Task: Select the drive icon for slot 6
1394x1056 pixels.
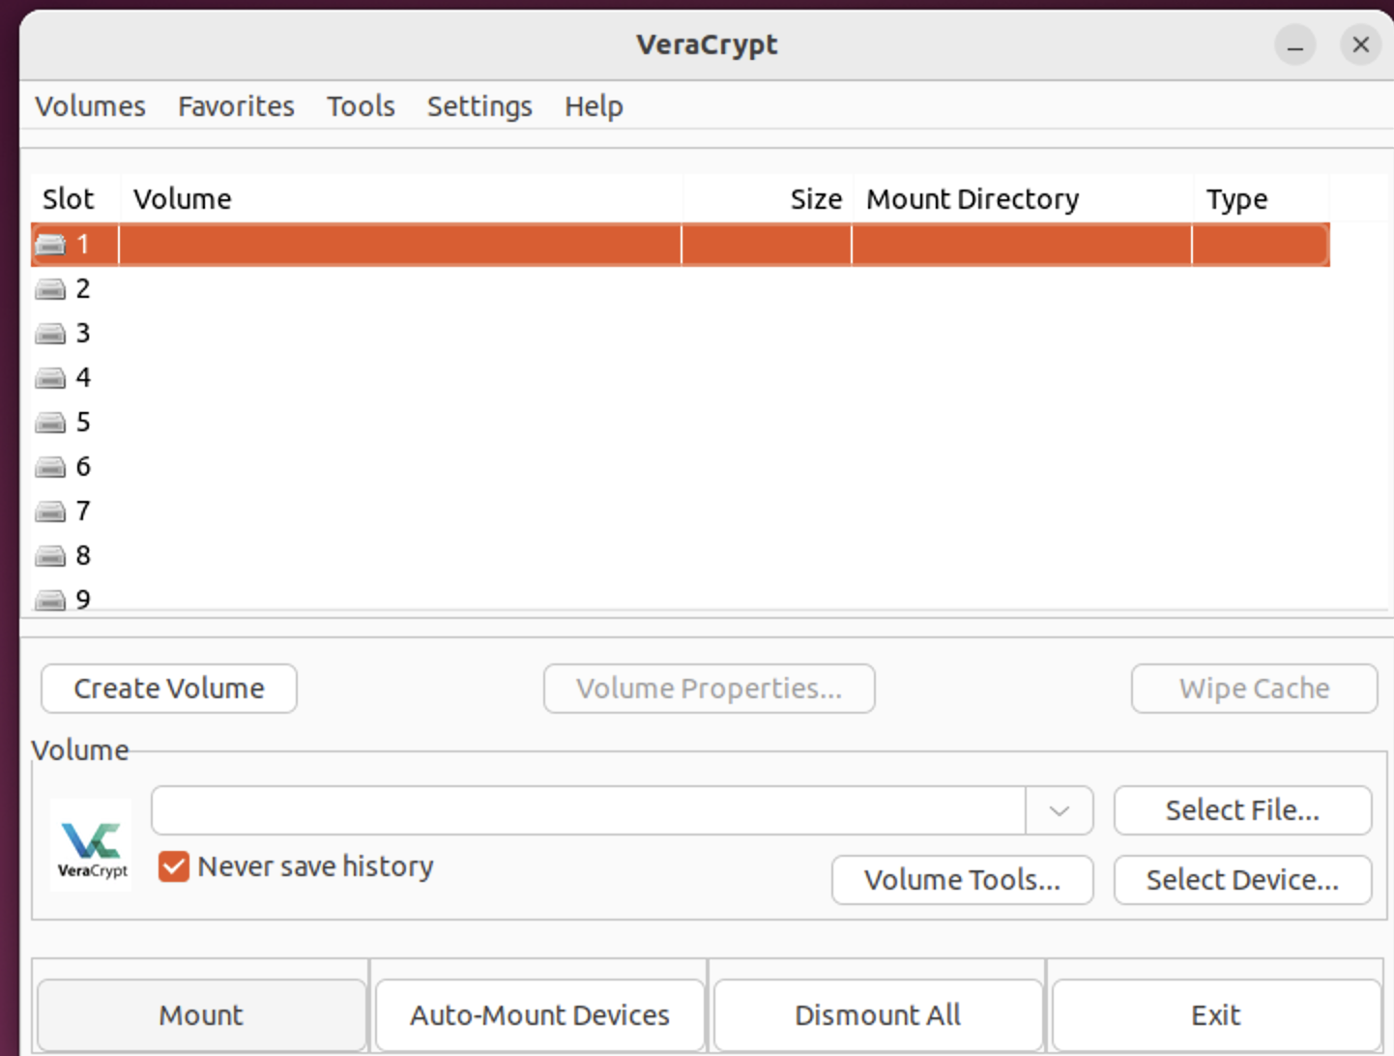Action: click(x=50, y=467)
